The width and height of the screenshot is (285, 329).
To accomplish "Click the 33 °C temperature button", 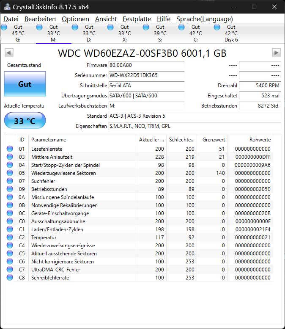I will click(25, 120).
